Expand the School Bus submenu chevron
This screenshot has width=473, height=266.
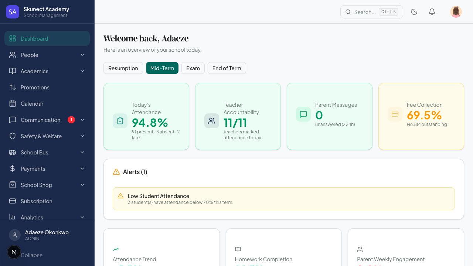pos(82,152)
